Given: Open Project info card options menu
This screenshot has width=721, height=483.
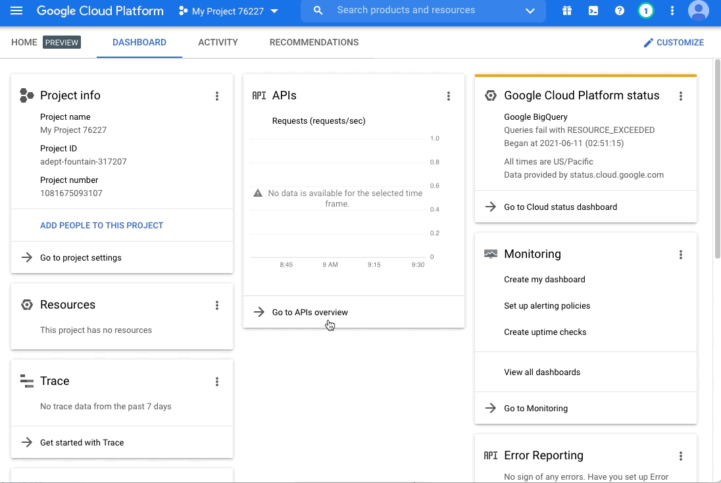Looking at the screenshot, I should (217, 96).
